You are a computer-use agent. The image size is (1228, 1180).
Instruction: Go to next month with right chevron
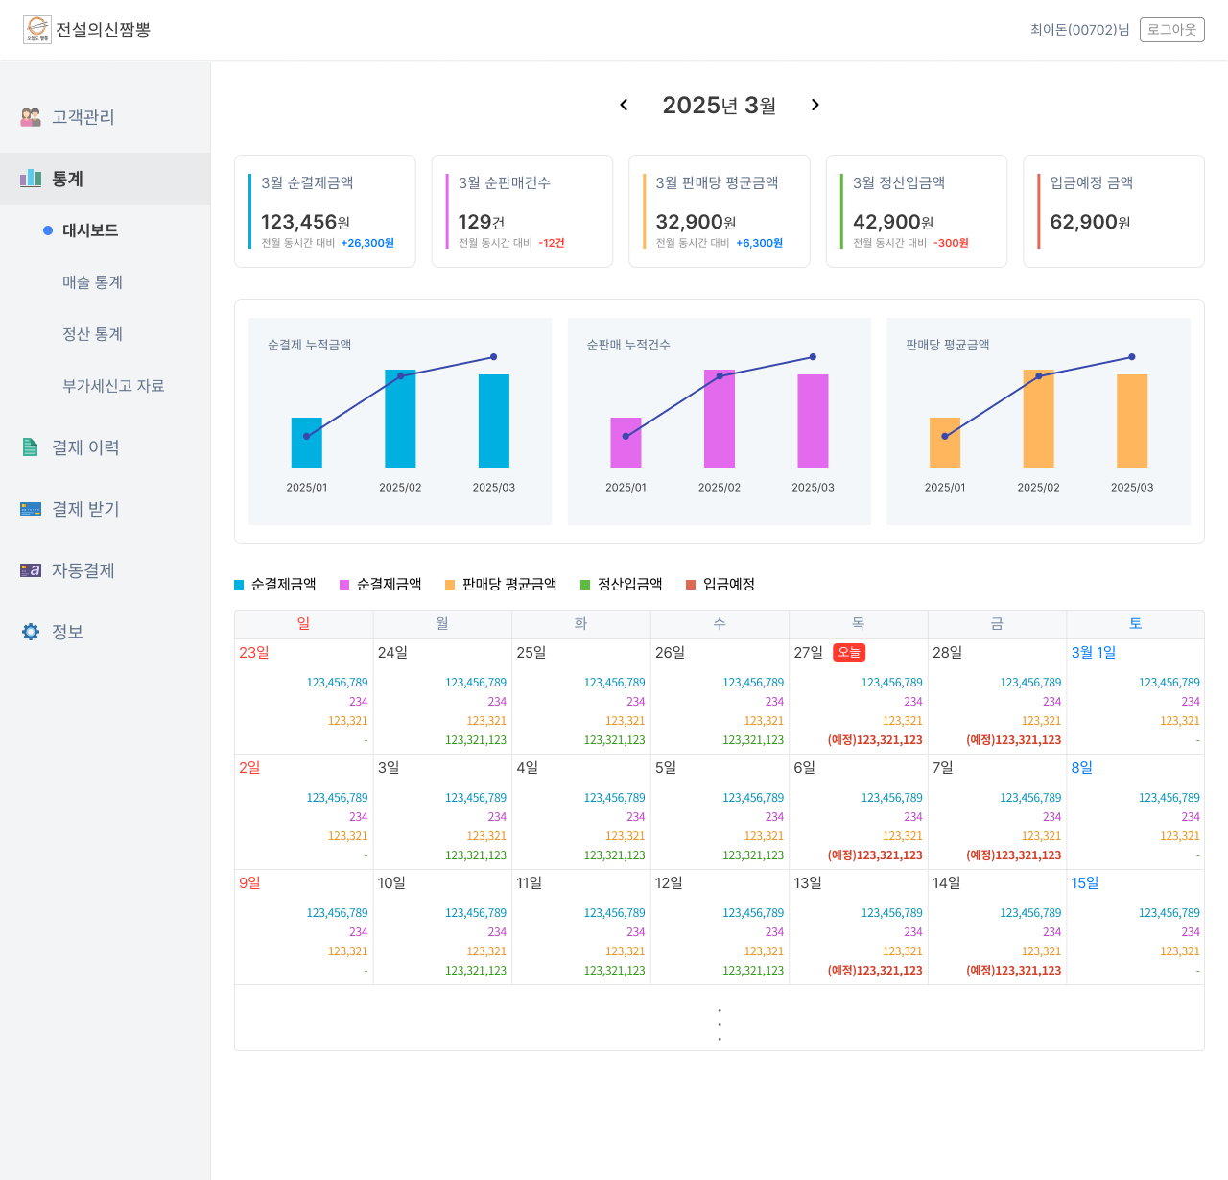[815, 105]
